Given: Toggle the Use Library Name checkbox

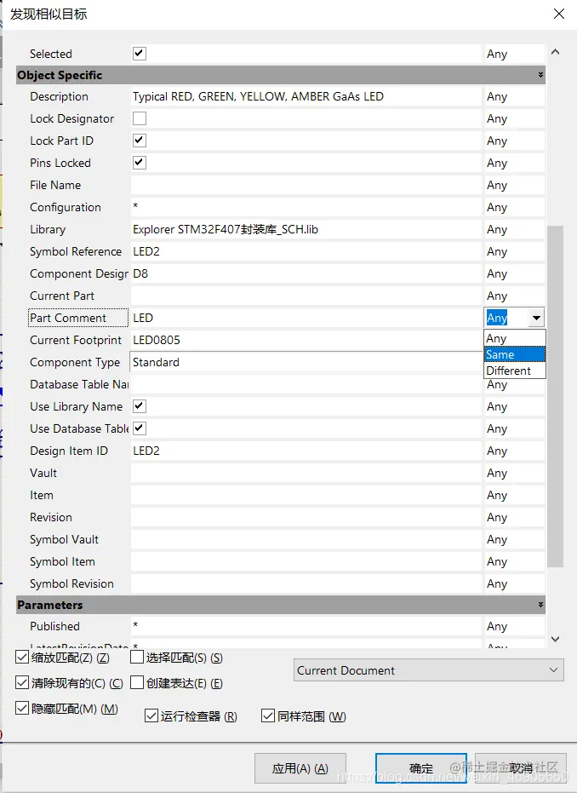Looking at the screenshot, I should click(140, 406).
